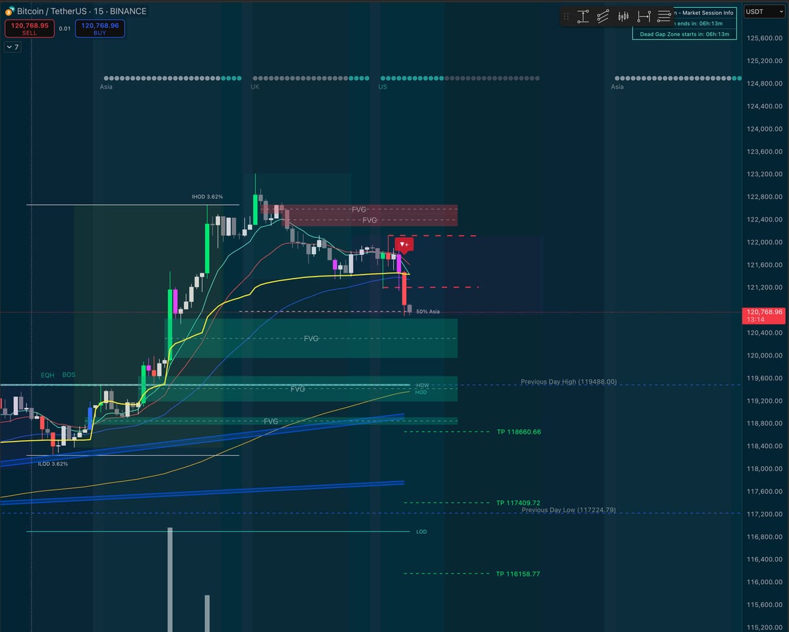Click the 50% Asia level label
Screen dimensions: 789x632
tap(428, 311)
